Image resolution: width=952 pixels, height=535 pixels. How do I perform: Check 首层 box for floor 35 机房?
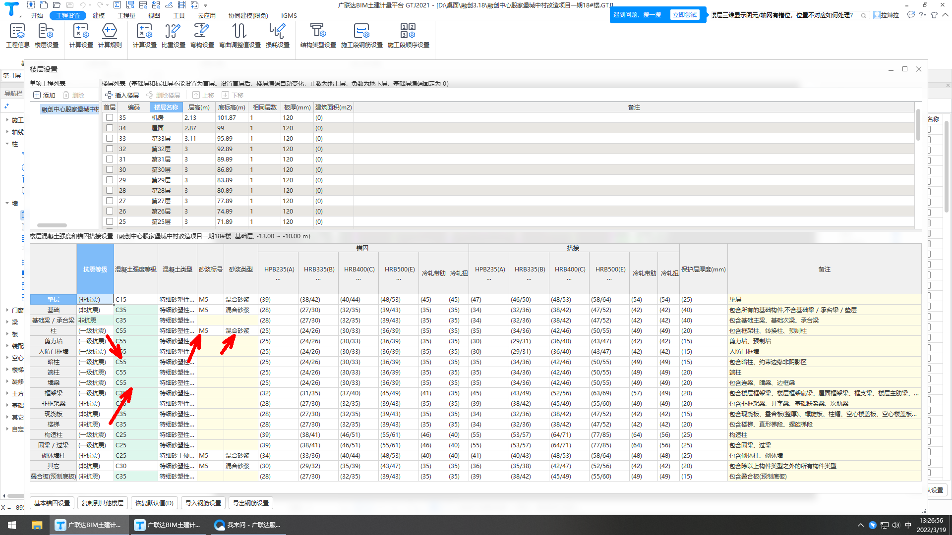(x=110, y=118)
